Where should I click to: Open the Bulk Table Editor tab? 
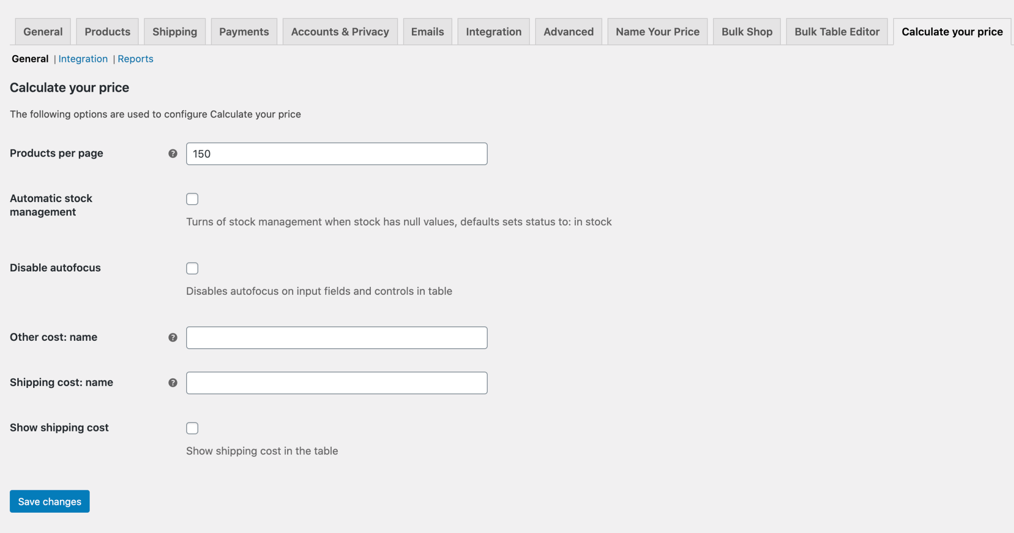[x=837, y=32]
